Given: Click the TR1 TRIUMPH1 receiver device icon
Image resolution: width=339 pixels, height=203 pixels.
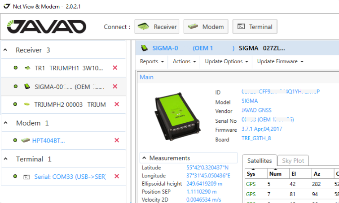Looking at the screenshot, I should (x=27, y=68).
